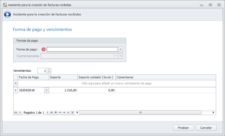Viewport: 225px width, 136px height.
Task: Close the assistant window
Action: (x=219, y=5)
